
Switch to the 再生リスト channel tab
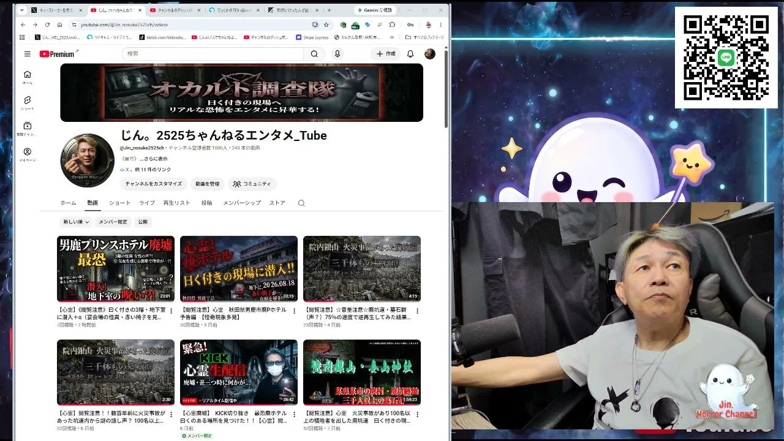click(176, 203)
